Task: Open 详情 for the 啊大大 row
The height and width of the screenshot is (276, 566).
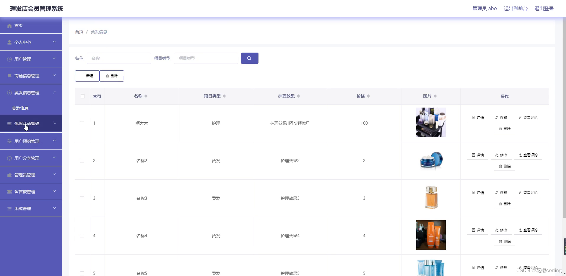Action: coord(478,118)
